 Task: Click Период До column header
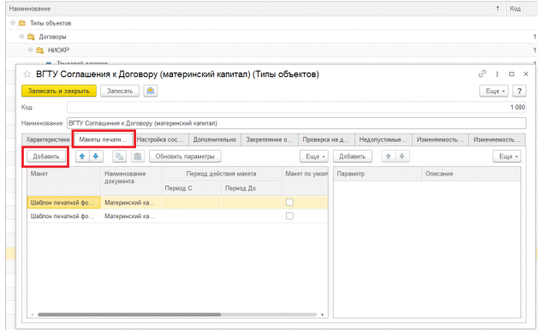point(252,188)
